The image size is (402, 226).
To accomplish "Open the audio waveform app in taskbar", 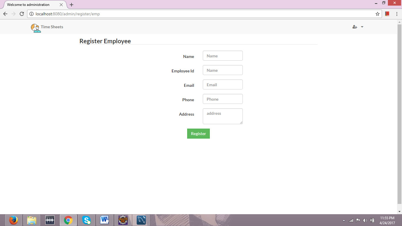I will pyautogui.click(x=50, y=220).
